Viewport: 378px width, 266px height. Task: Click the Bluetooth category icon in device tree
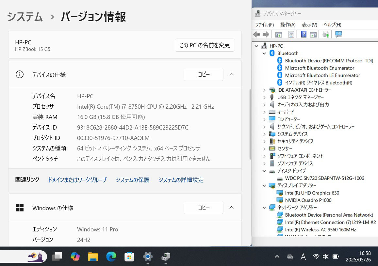[x=272, y=53]
